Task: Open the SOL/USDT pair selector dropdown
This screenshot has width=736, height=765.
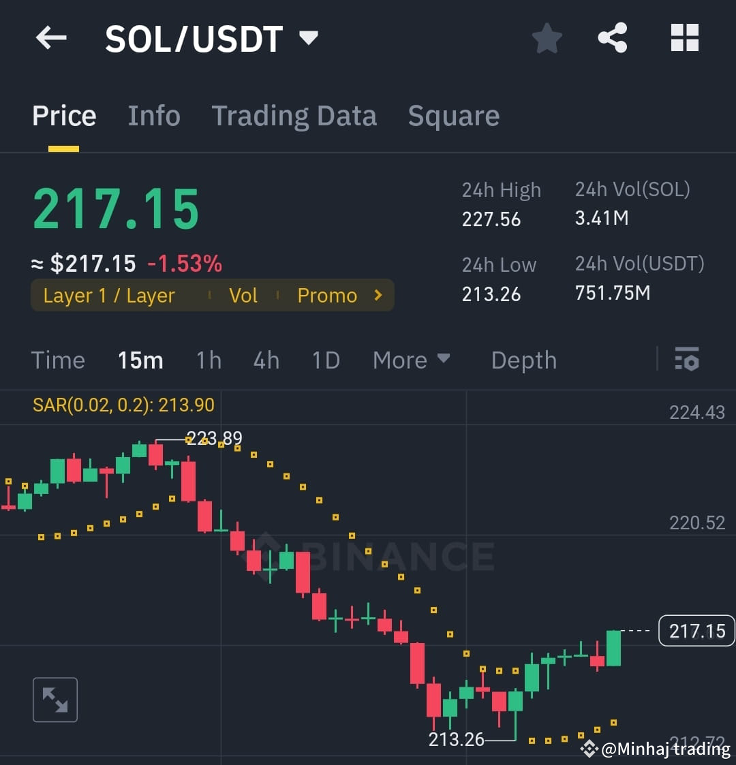Action: click(x=308, y=38)
